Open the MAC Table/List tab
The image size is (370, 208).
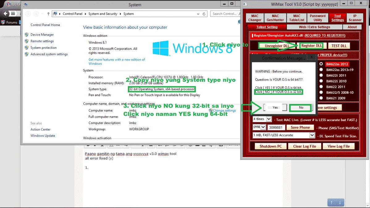296,18
